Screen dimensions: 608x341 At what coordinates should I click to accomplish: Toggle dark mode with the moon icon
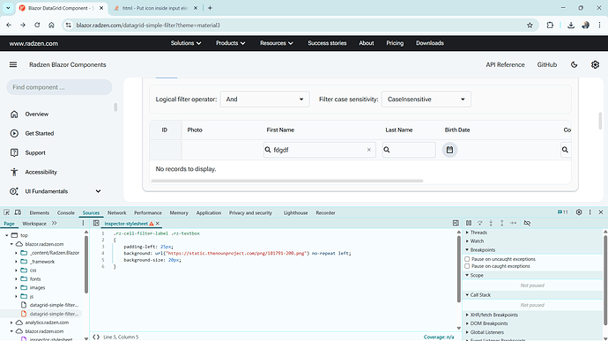pyautogui.click(x=575, y=65)
